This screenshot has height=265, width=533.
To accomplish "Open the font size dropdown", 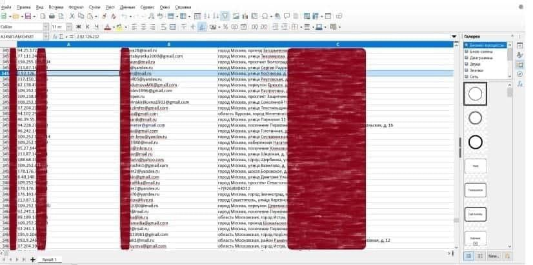I will coord(69,27).
